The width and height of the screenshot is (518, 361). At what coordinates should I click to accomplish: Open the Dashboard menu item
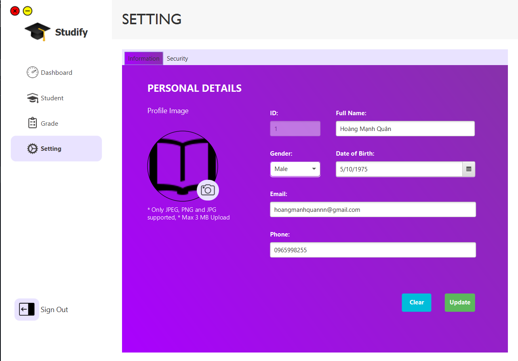coord(56,72)
